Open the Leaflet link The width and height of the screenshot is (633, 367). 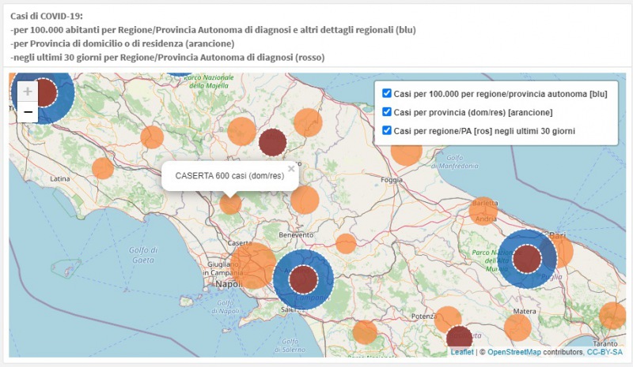pyautogui.click(x=463, y=352)
